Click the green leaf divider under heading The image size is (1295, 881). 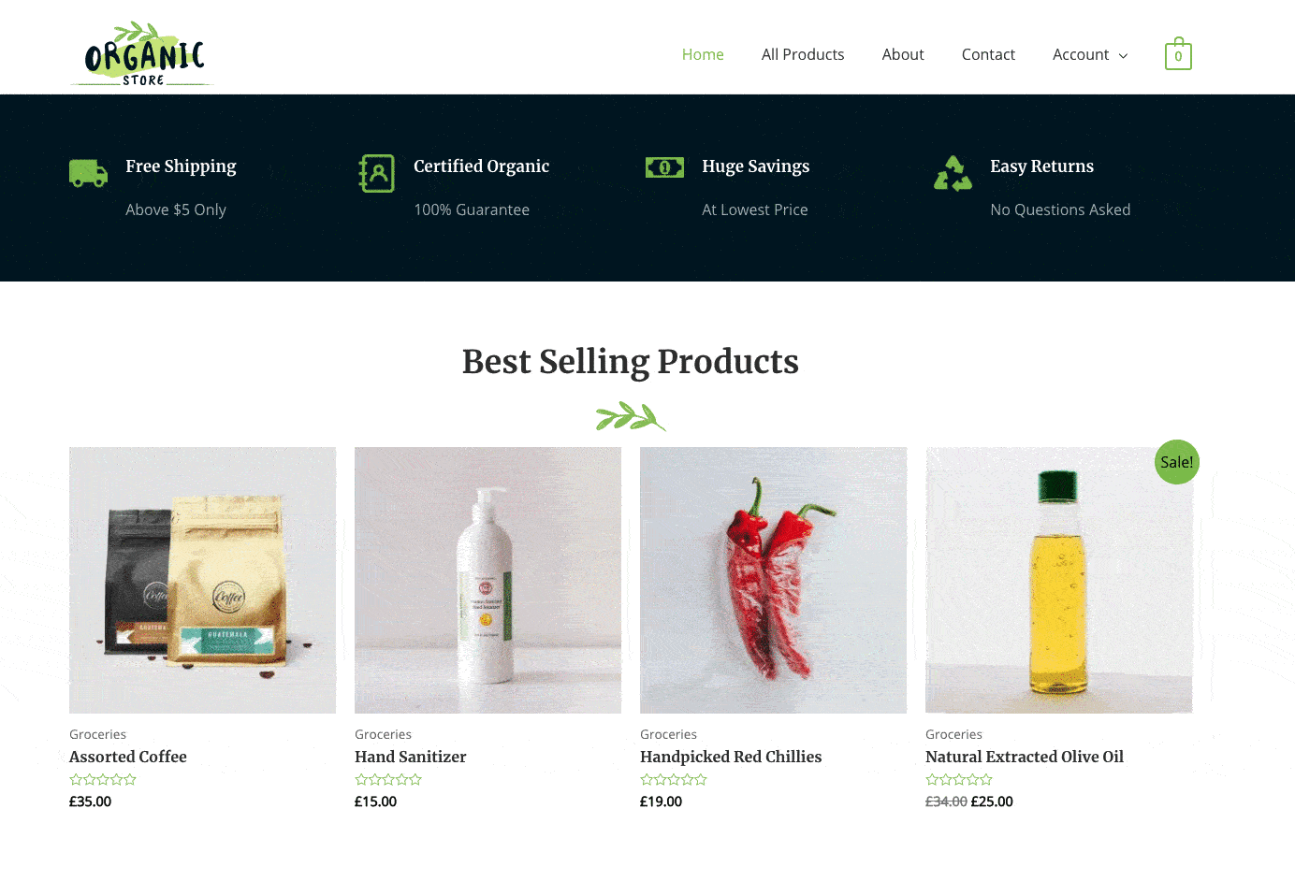coord(631,417)
